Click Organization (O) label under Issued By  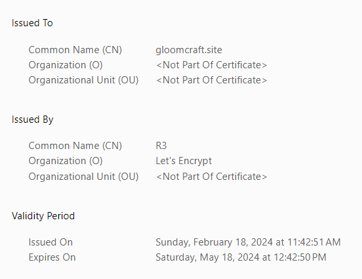[66, 161]
